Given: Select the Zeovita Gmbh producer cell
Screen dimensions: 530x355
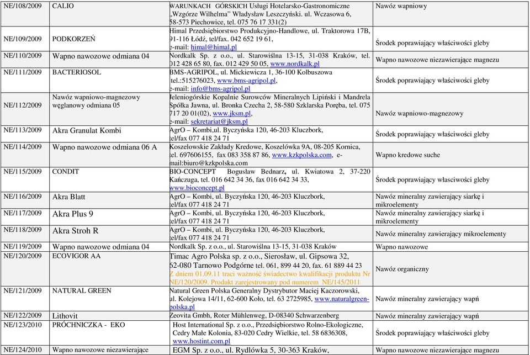Looking at the screenshot, I should (271, 316).
